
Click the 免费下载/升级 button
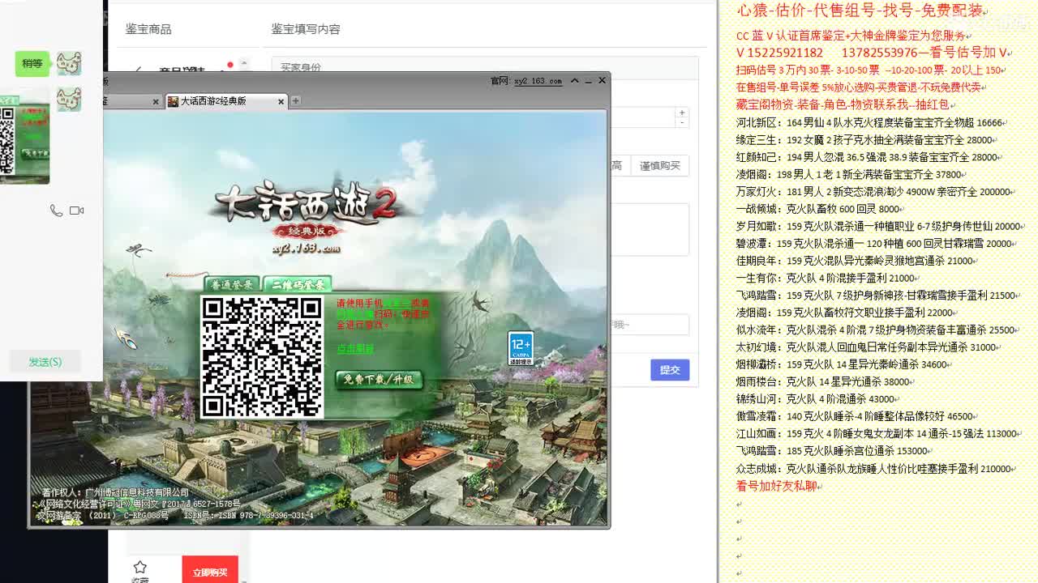(x=379, y=379)
